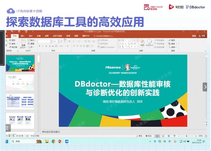This screenshot has width=211, height=151.
Task: Click the Quick Styles (快速样式) icon
Action: (x=149, y=42)
